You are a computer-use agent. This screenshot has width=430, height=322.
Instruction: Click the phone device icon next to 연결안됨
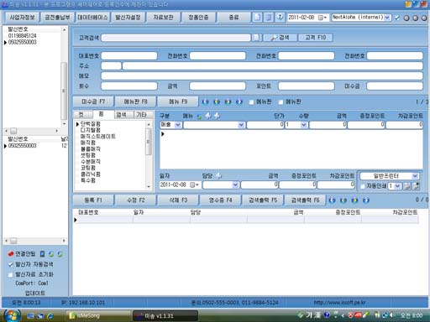[x=42, y=254]
